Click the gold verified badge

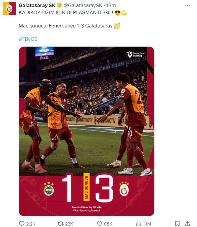click(59, 5)
